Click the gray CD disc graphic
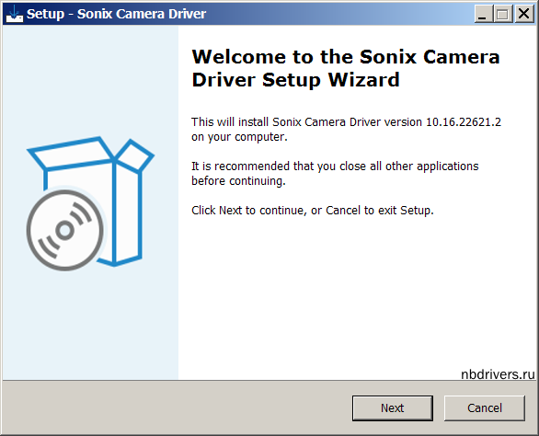 click(x=65, y=230)
